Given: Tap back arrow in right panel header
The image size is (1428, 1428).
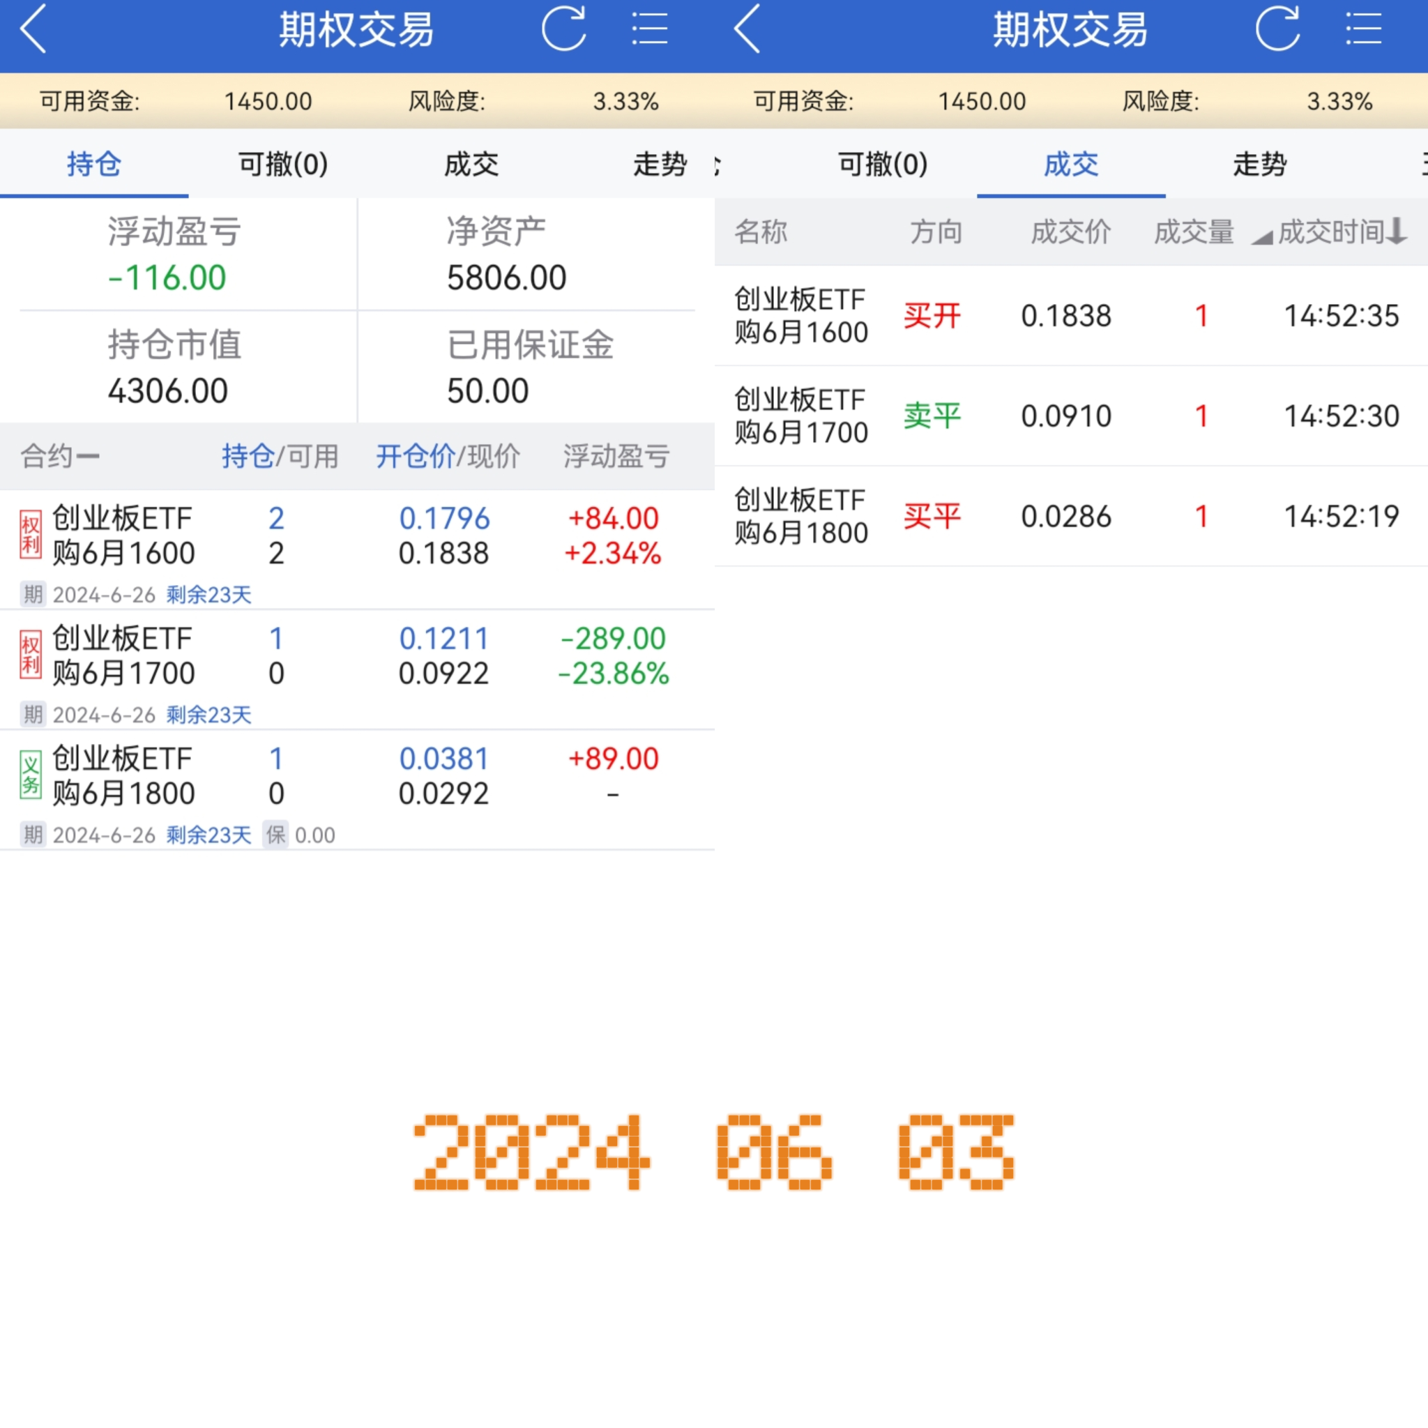Looking at the screenshot, I should [747, 29].
